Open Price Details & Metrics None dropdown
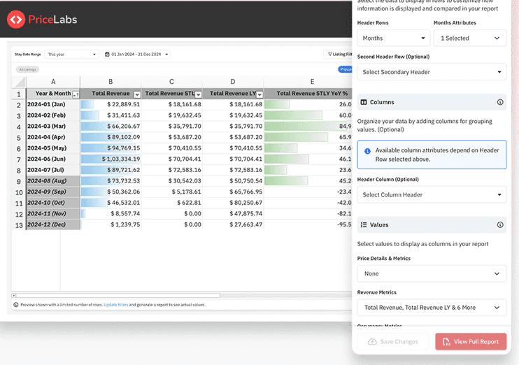Image resolution: width=519 pixels, height=365 pixels. coord(432,273)
